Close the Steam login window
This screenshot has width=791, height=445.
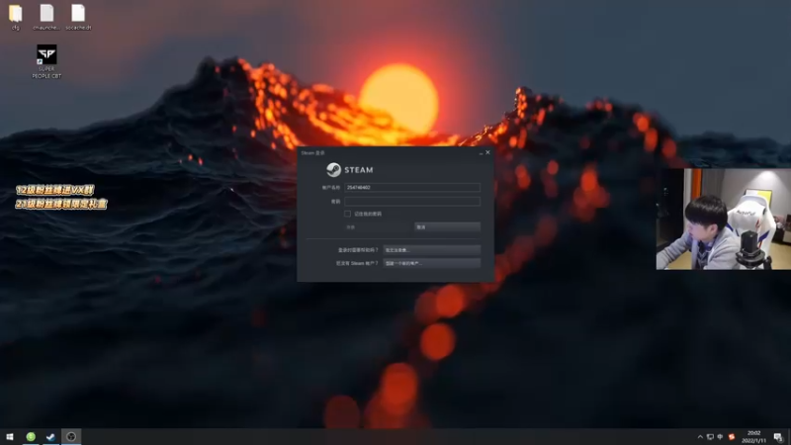[487, 152]
